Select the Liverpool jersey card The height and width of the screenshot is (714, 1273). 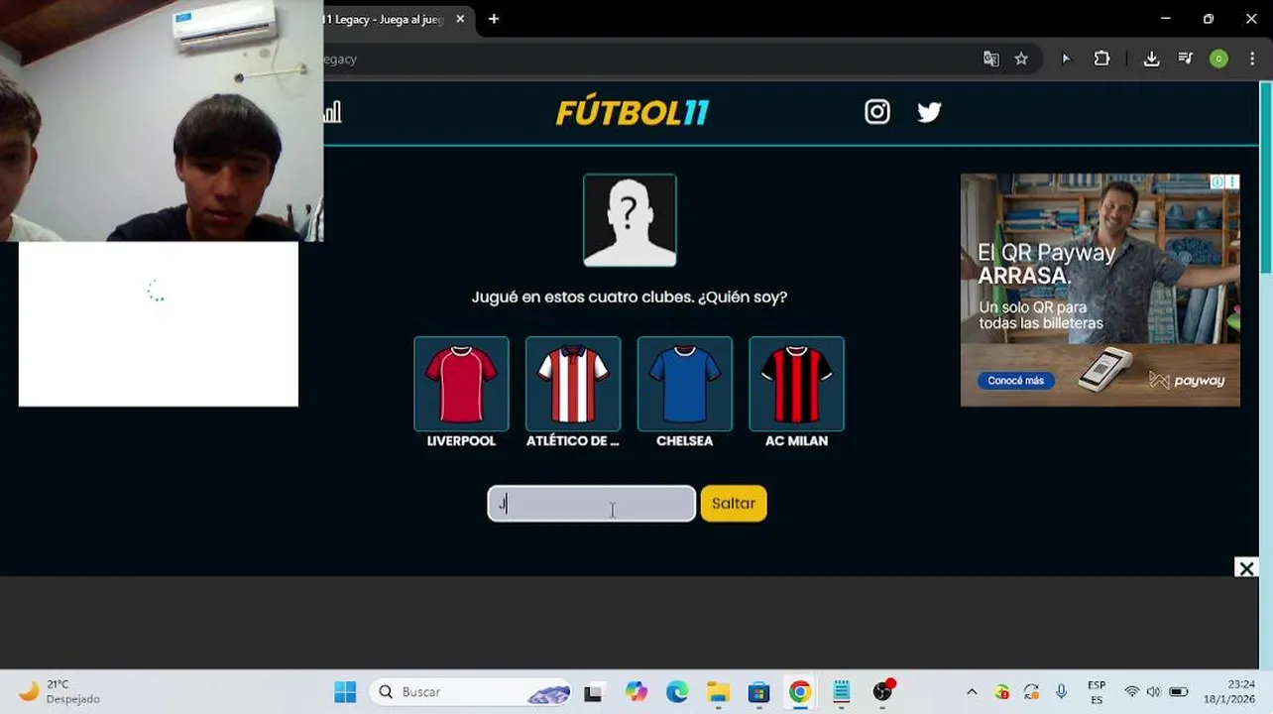tap(461, 384)
